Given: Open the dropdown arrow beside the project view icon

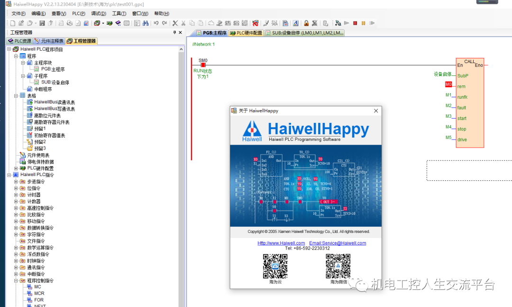Looking at the screenshot, I should (x=103, y=23).
